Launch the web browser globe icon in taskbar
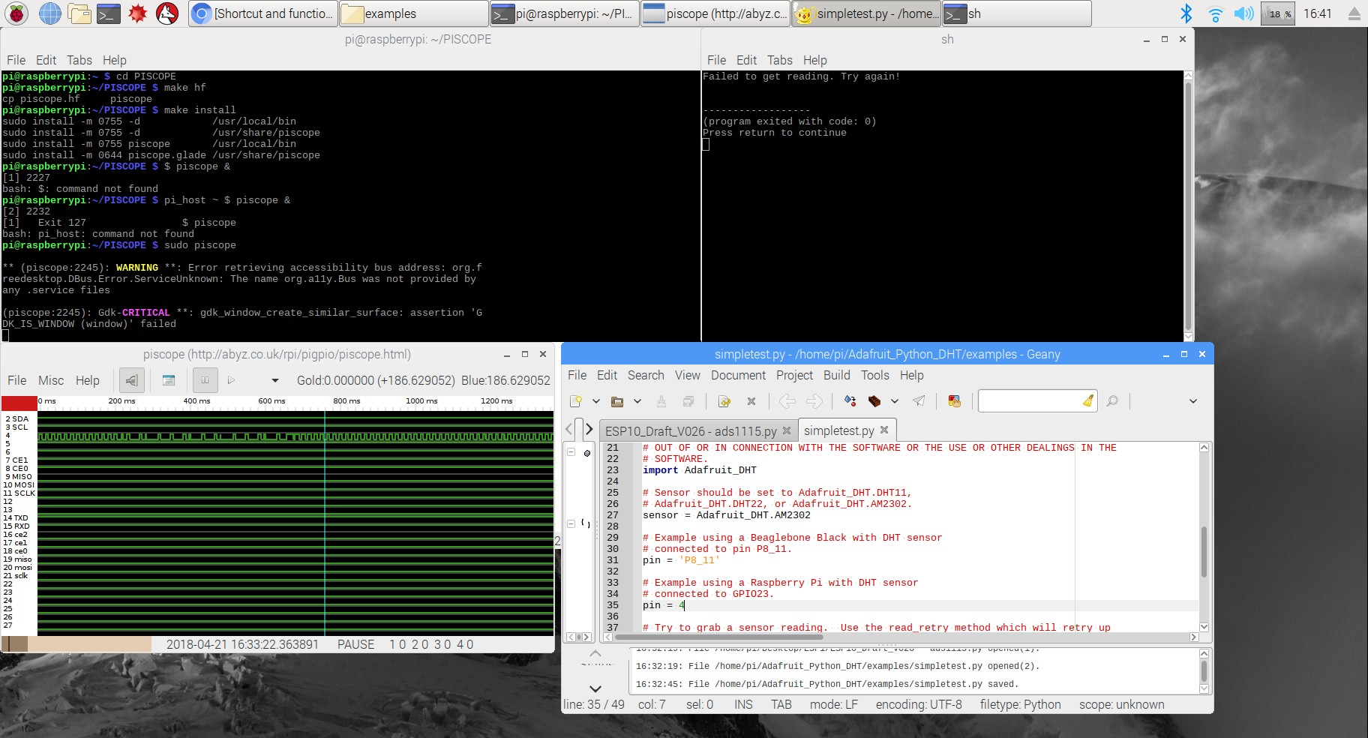The height and width of the screenshot is (738, 1368). click(49, 13)
